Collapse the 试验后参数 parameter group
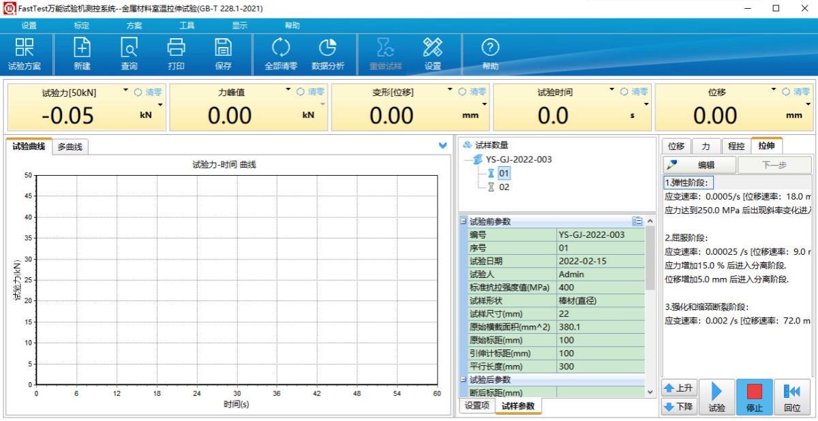 click(x=464, y=379)
